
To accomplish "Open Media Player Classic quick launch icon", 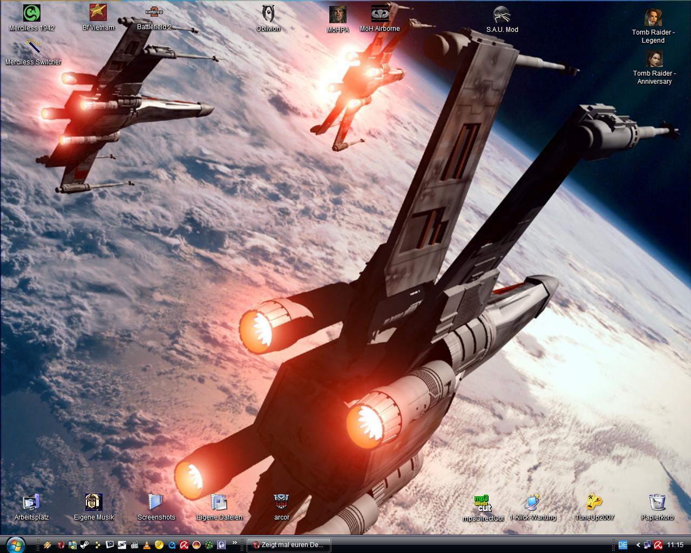I will coord(134,545).
